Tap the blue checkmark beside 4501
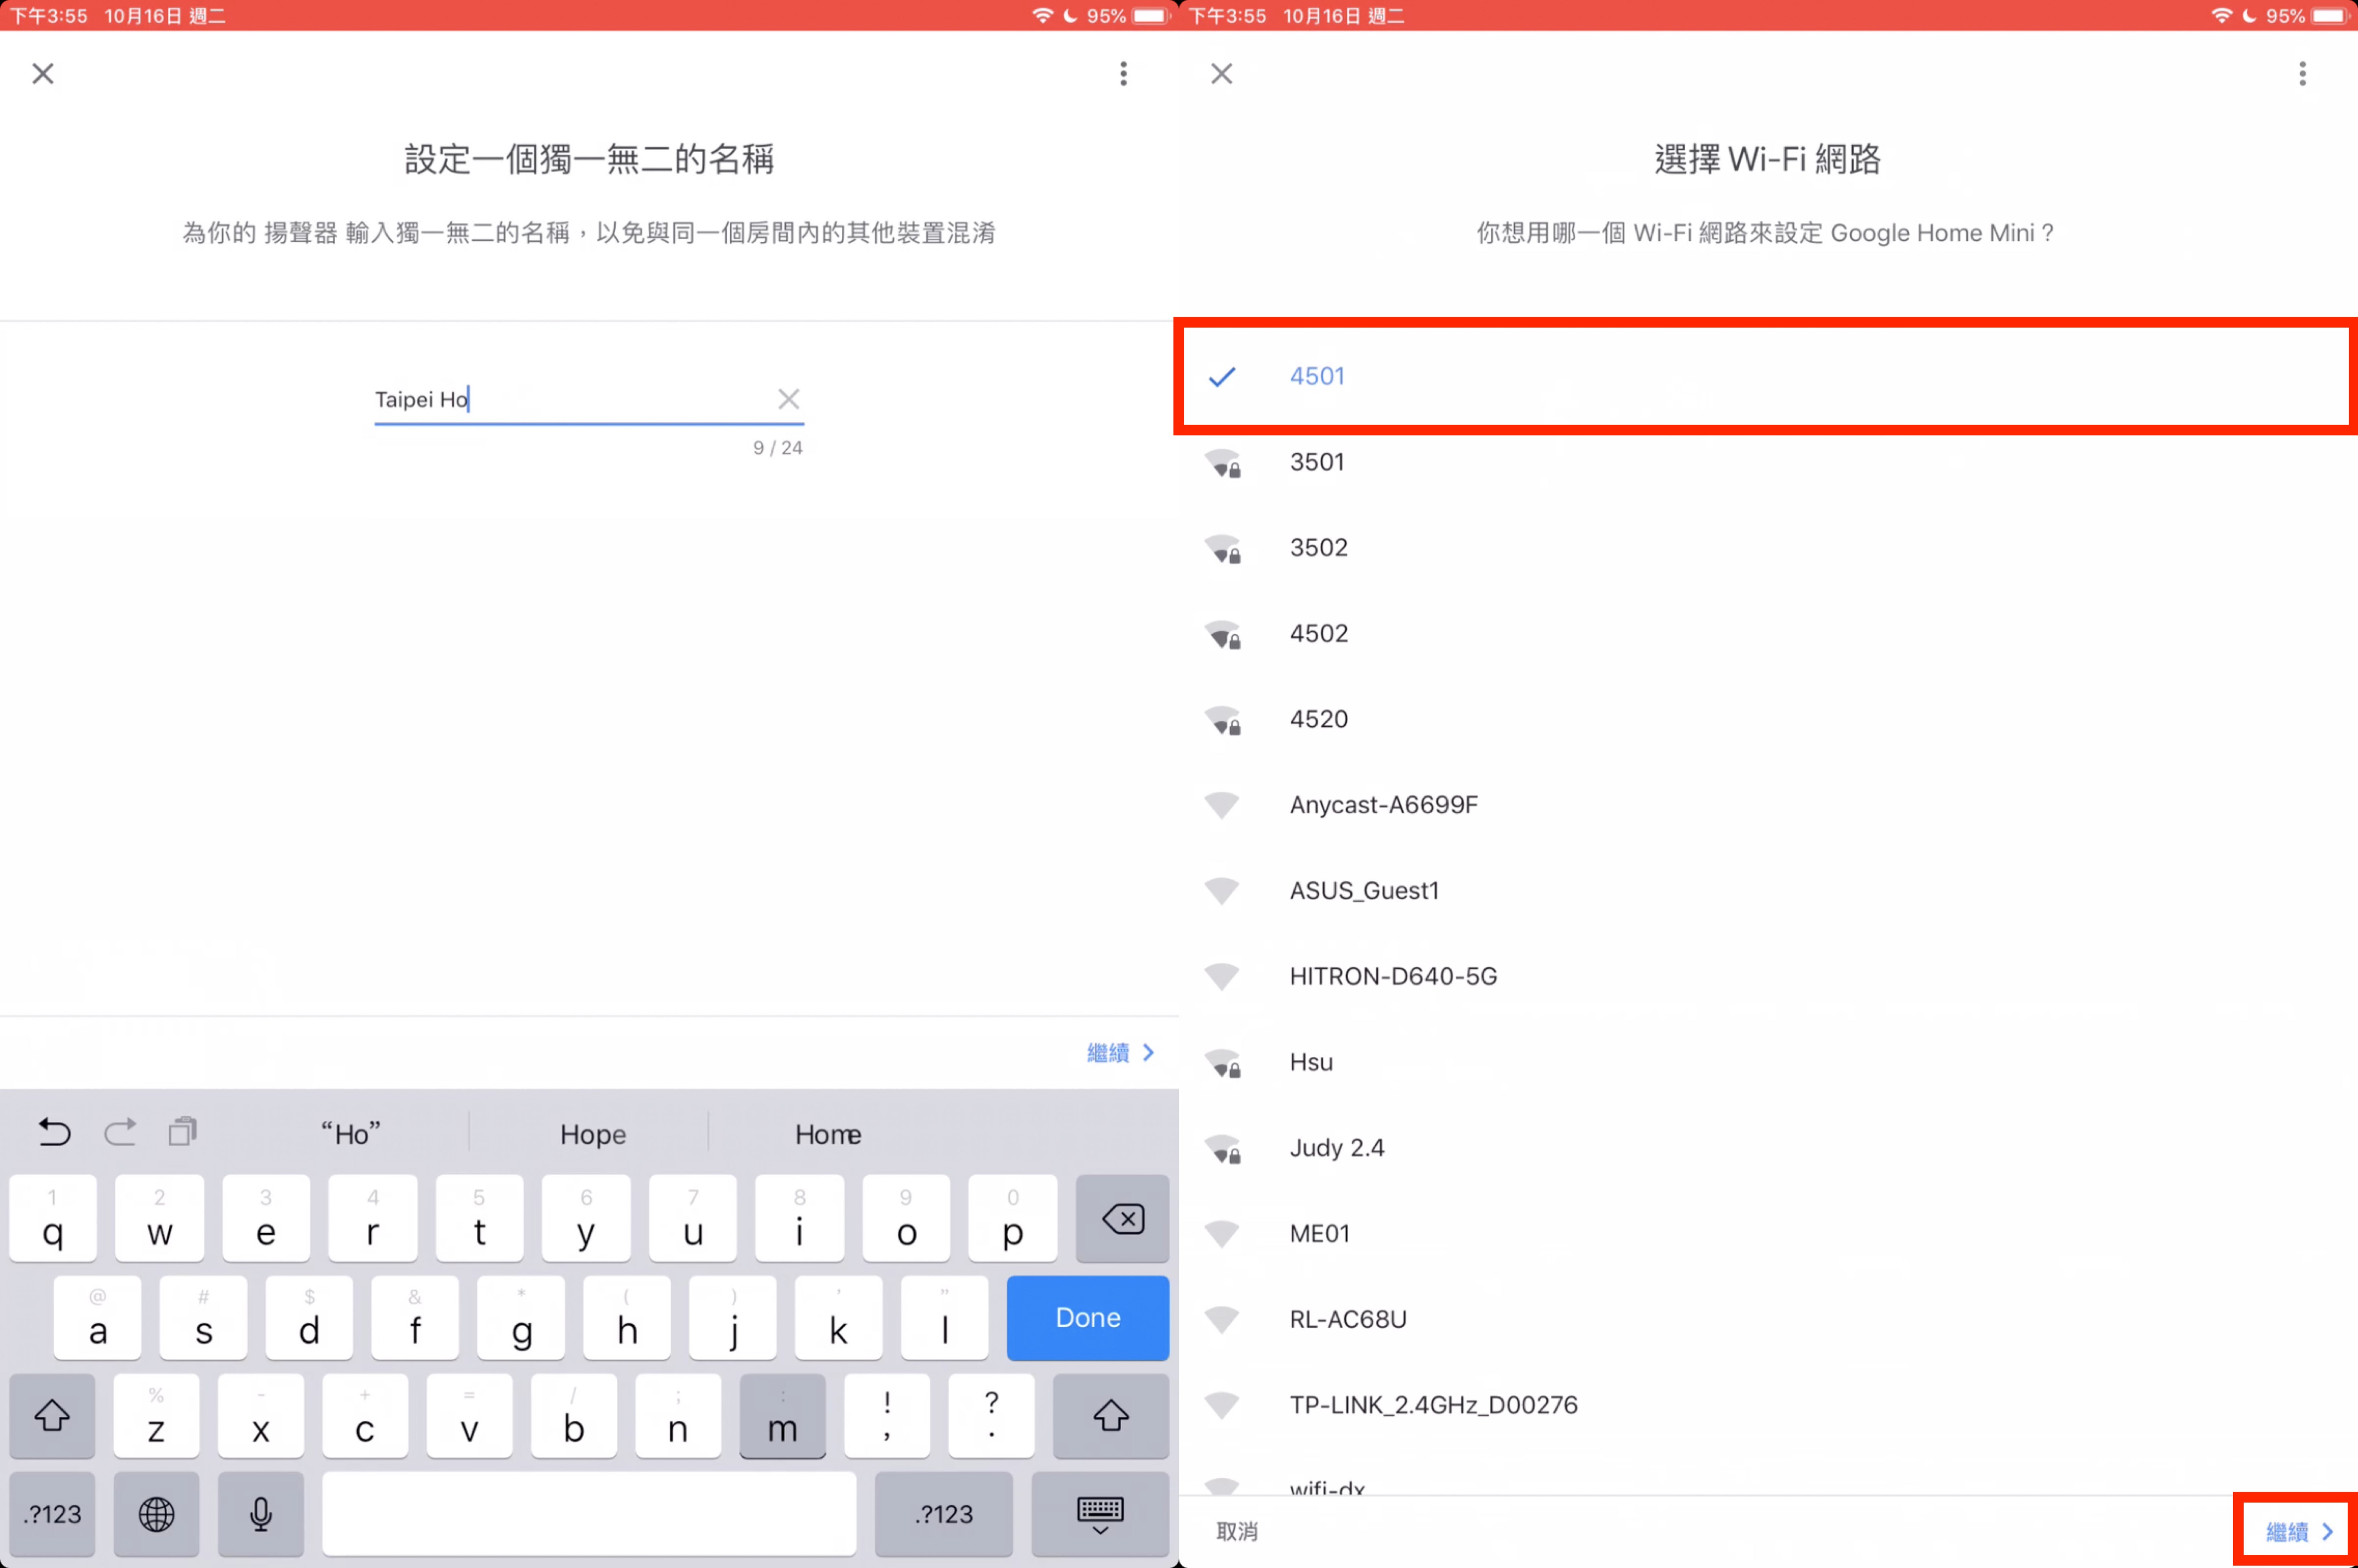 point(1222,377)
